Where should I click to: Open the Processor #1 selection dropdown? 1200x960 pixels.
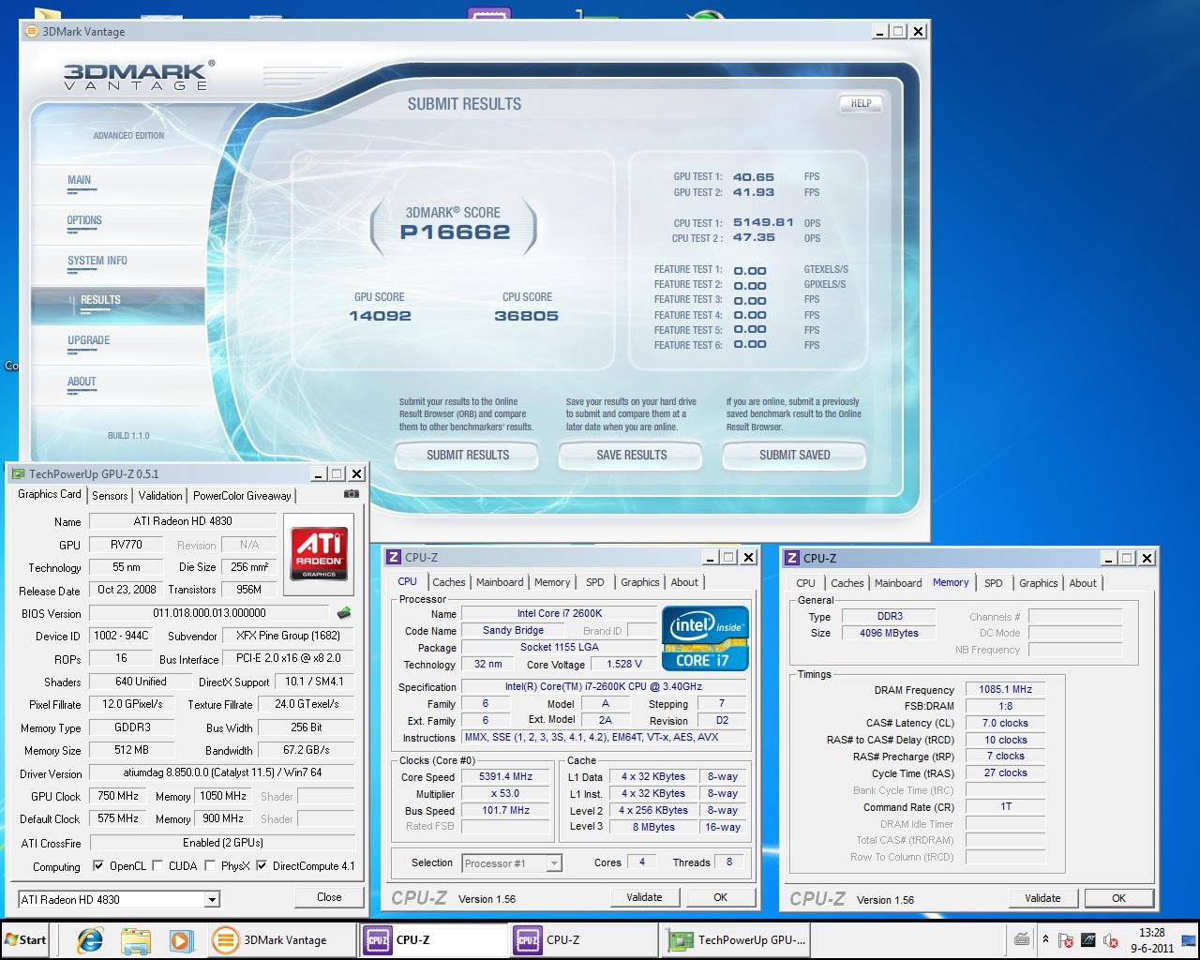pos(554,863)
